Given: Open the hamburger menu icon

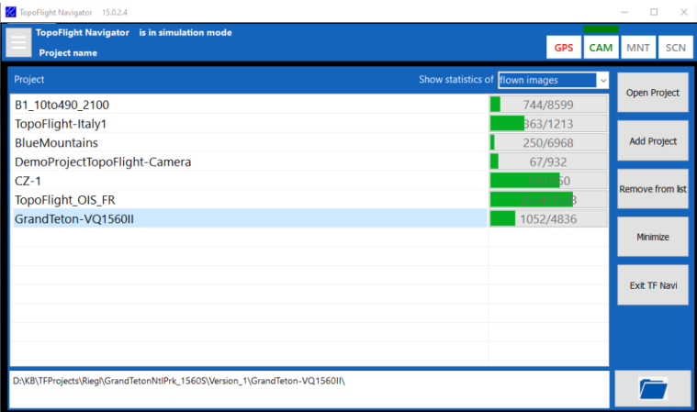Looking at the screenshot, I should (x=18, y=42).
